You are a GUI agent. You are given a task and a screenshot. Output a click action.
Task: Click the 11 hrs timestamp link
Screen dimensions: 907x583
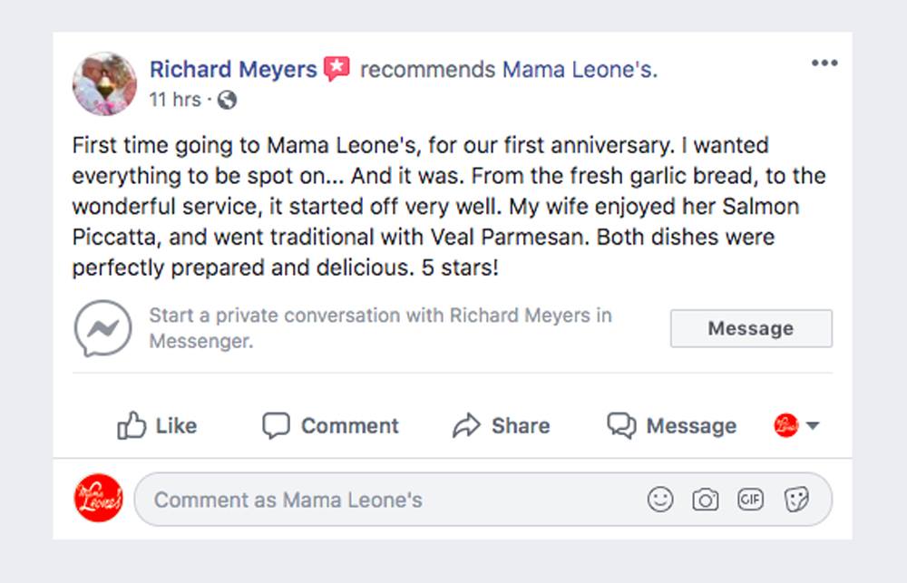coord(174,100)
